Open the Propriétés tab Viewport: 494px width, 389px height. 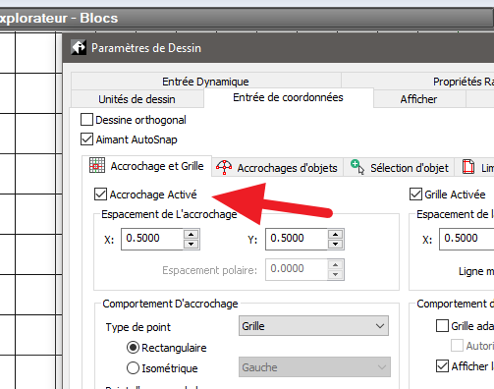coord(418,82)
